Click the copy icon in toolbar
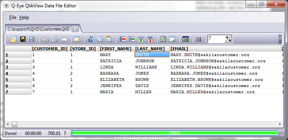 [x=100, y=39]
